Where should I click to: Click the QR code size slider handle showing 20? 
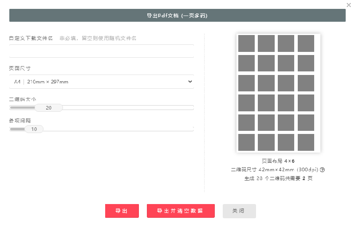click(x=49, y=108)
